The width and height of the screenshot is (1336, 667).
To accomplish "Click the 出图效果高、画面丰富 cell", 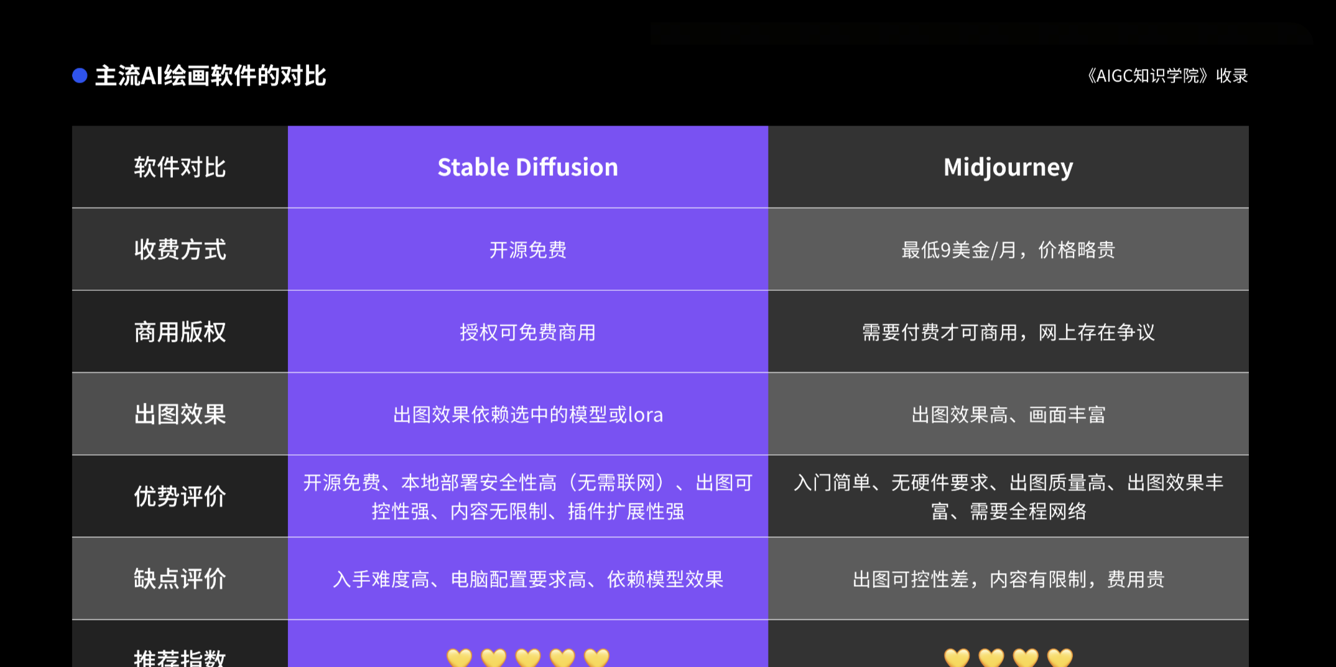I will point(1008,414).
